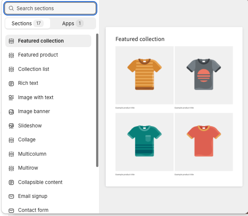
Task: Click product title under teal t-shirt
Action: pyautogui.click(x=125, y=175)
